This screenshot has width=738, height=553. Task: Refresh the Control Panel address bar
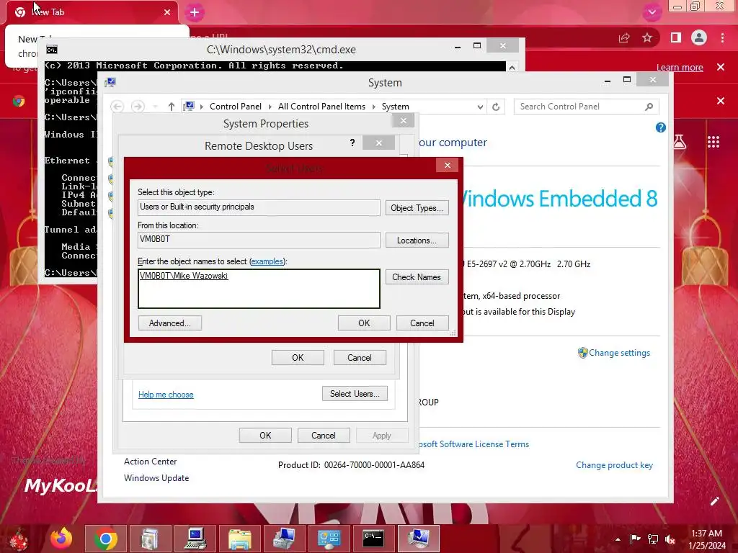(496, 107)
